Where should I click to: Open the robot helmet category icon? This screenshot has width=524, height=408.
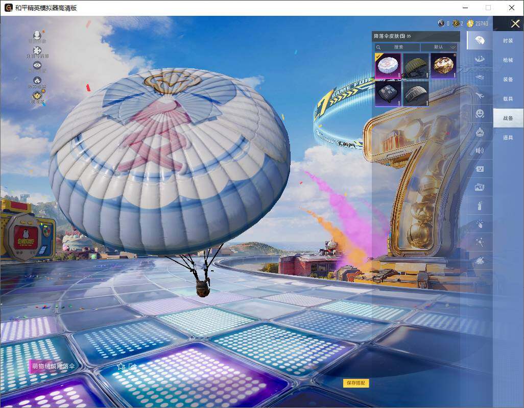pyautogui.click(x=480, y=133)
